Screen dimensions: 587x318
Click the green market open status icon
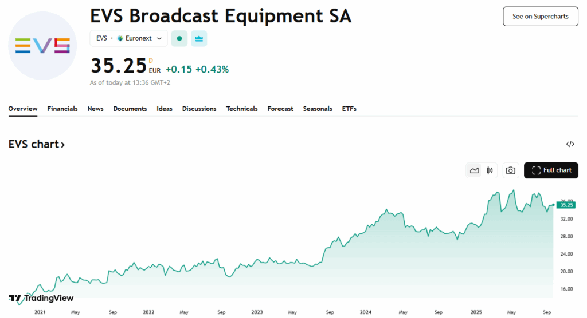pyautogui.click(x=179, y=38)
